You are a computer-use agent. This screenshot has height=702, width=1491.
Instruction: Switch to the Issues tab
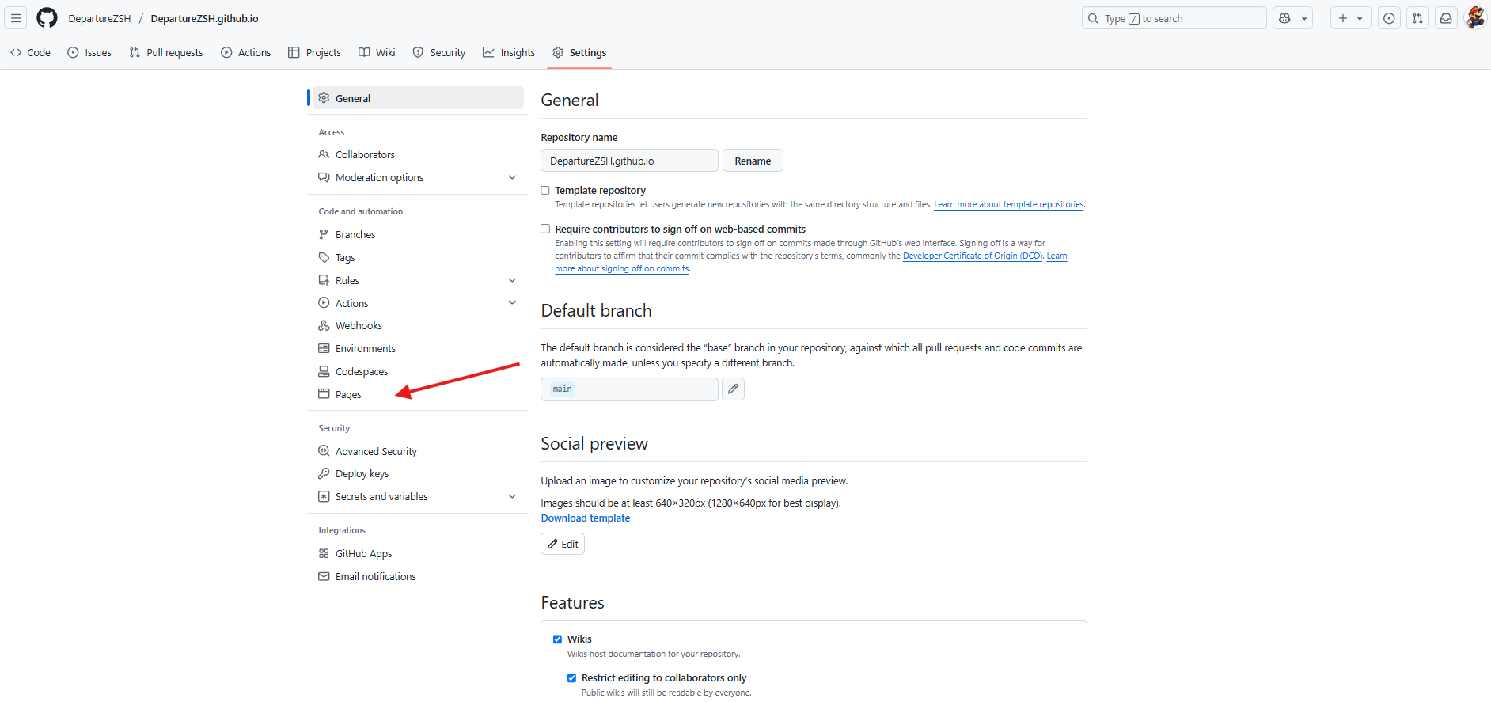pyautogui.click(x=89, y=52)
